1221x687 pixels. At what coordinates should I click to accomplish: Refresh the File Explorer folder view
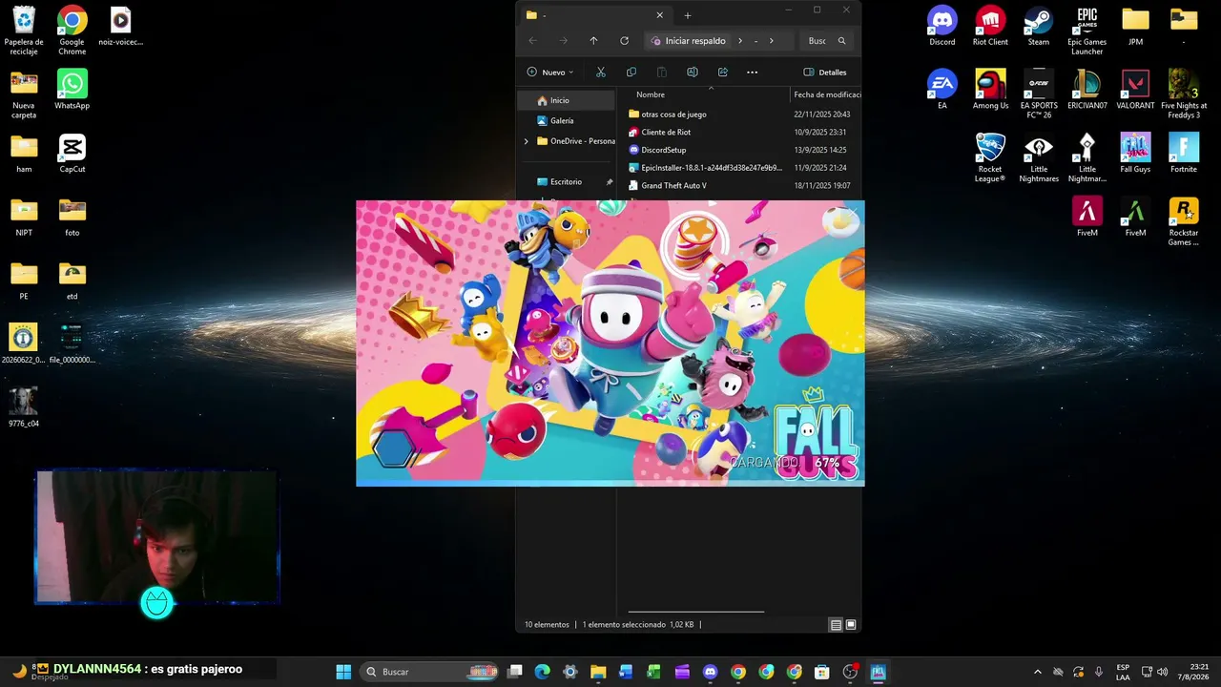(x=624, y=41)
